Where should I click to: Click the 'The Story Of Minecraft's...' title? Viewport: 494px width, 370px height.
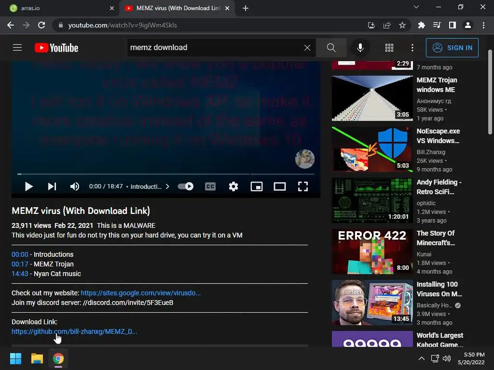pos(436,238)
